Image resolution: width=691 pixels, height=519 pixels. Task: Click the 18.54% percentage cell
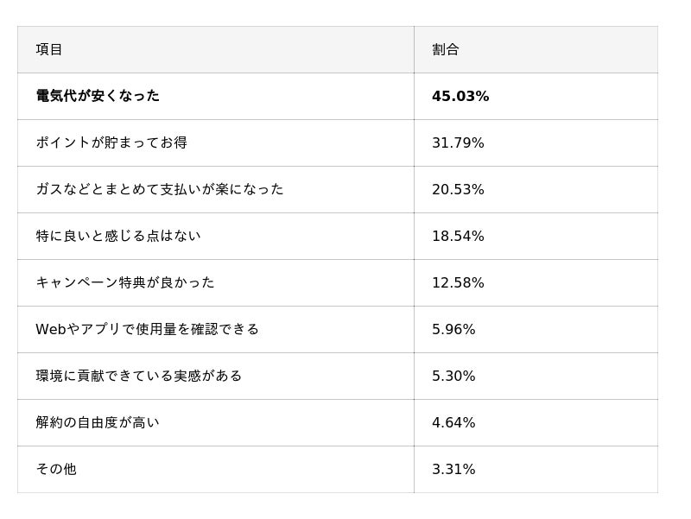coord(458,237)
